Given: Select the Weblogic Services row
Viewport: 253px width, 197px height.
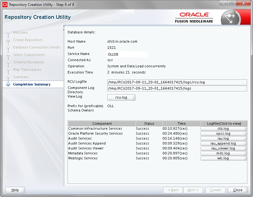Looking at the screenshot, I should 157,158.
